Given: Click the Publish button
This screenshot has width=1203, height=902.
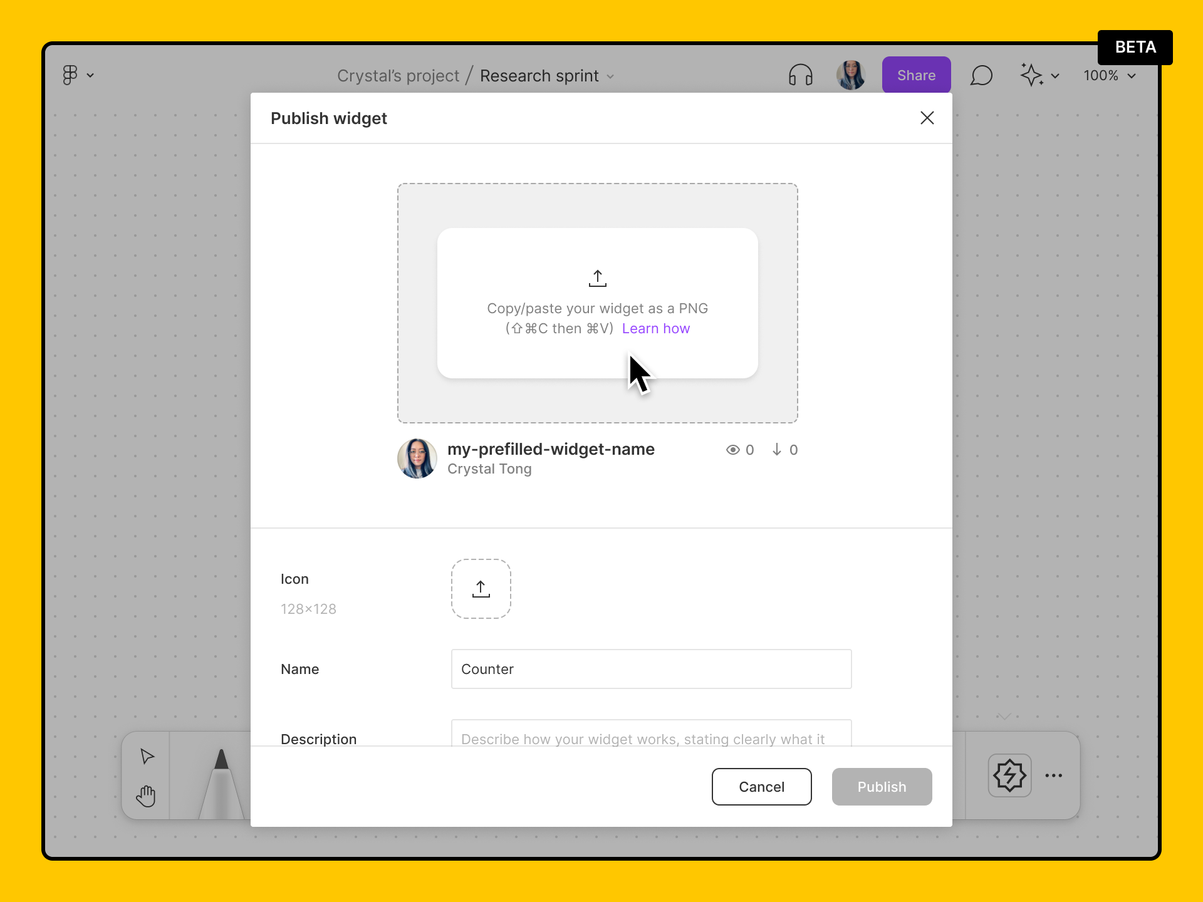Looking at the screenshot, I should [882, 787].
